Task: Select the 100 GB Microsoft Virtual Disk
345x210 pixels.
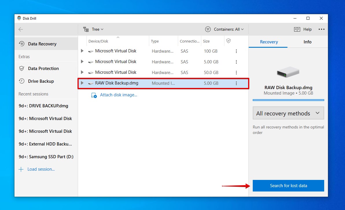Action: tap(163, 51)
